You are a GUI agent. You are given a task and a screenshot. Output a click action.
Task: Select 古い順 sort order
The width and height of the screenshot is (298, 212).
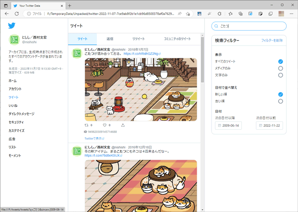(x=280, y=101)
